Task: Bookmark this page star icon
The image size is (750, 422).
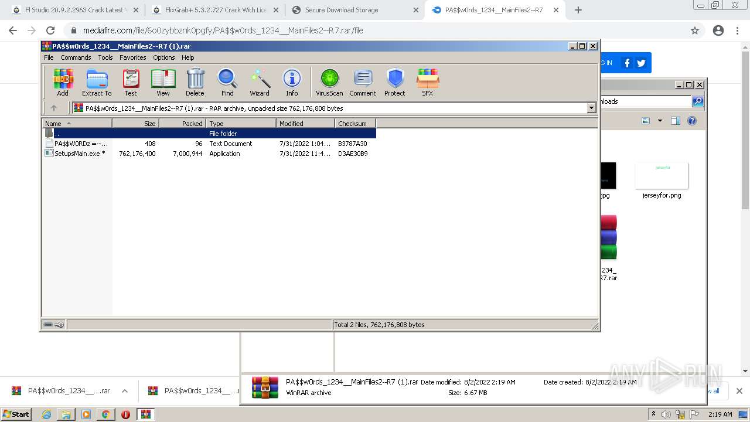Action: pyautogui.click(x=695, y=30)
